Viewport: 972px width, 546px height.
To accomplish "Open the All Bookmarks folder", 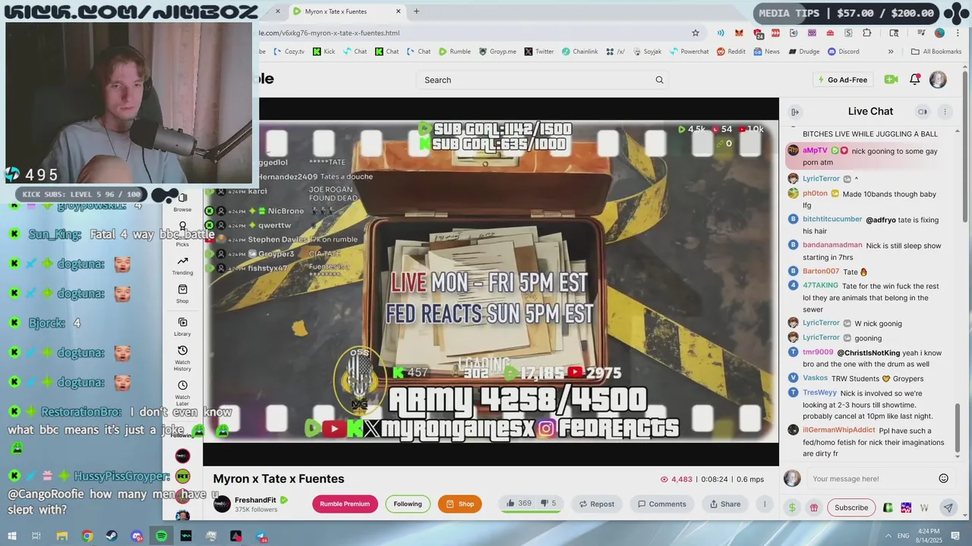I will pos(936,52).
